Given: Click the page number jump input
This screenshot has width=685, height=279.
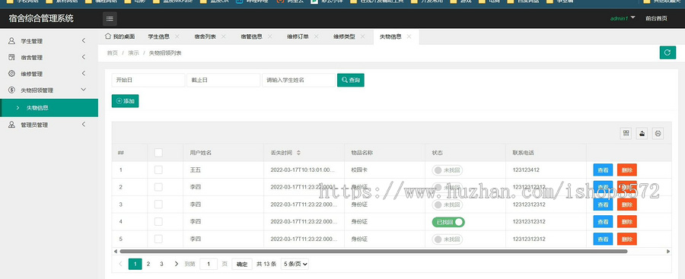Looking at the screenshot, I should click(x=209, y=264).
